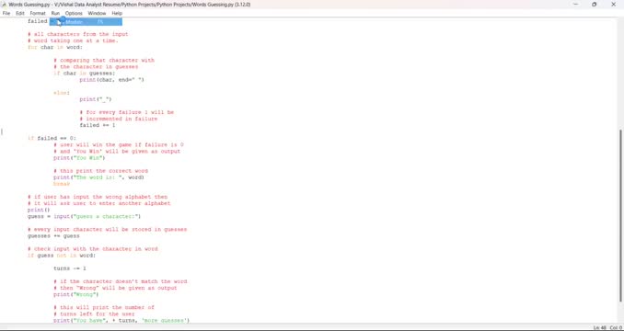Open the Window menu
The height and width of the screenshot is (331, 624).
point(97,13)
